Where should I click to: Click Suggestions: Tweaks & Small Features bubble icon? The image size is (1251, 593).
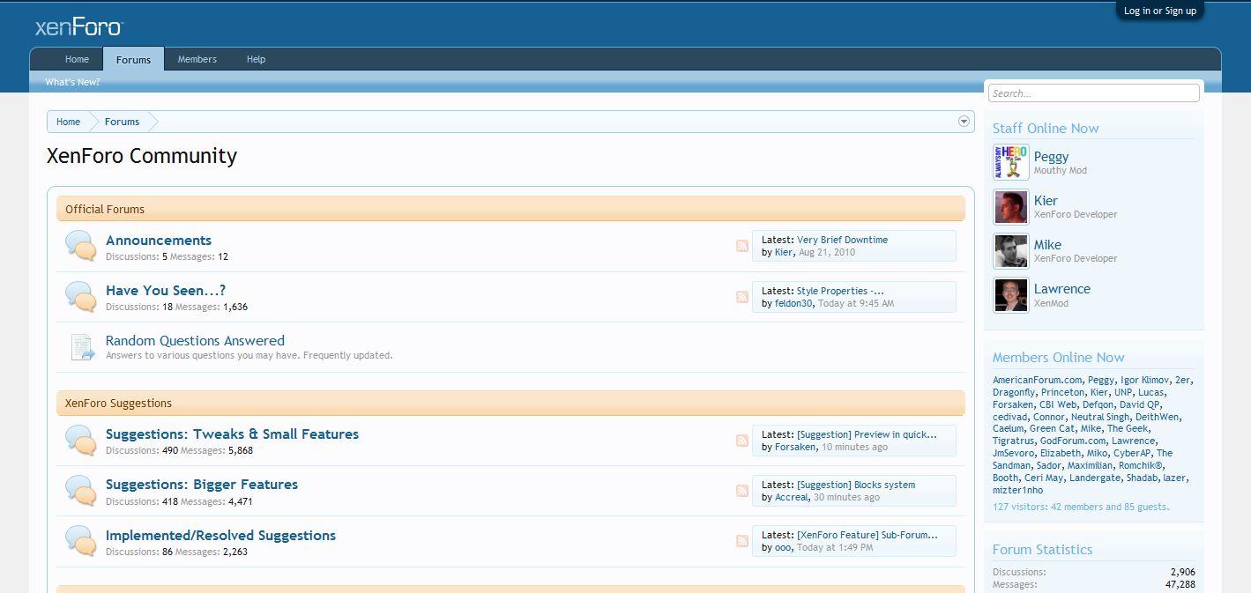[81, 441]
